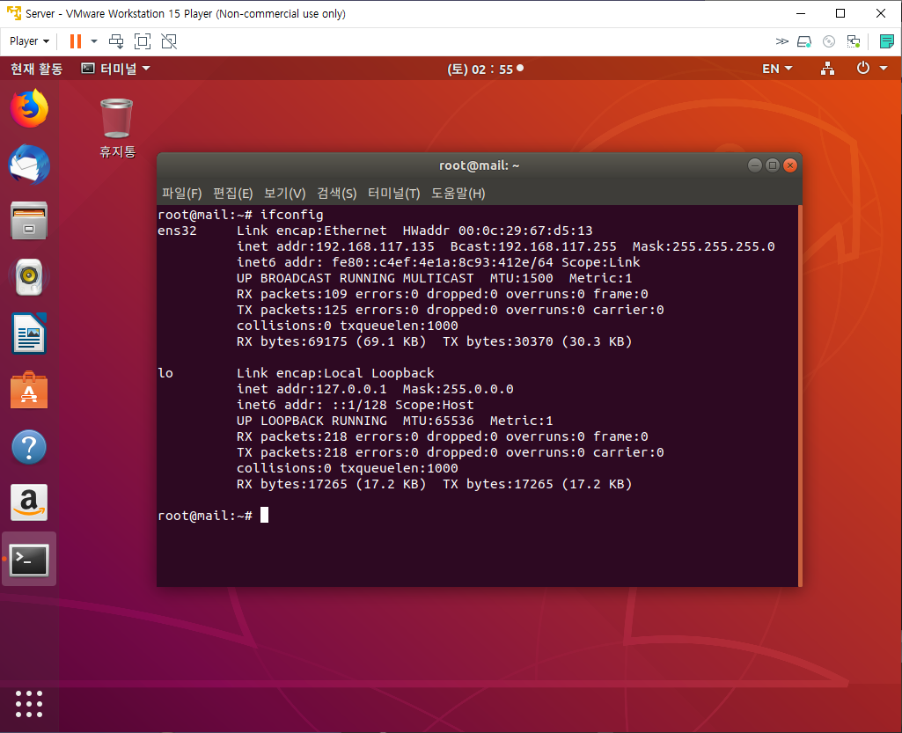This screenshot has width=902, height=733.
Task: Send Ctrl+Alt+Del to the virtual machine
Action: [116, 41]
